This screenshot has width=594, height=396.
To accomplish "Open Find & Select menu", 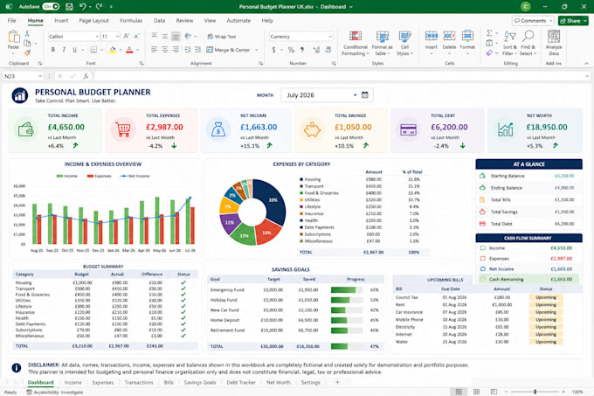I will coord(528,43).
